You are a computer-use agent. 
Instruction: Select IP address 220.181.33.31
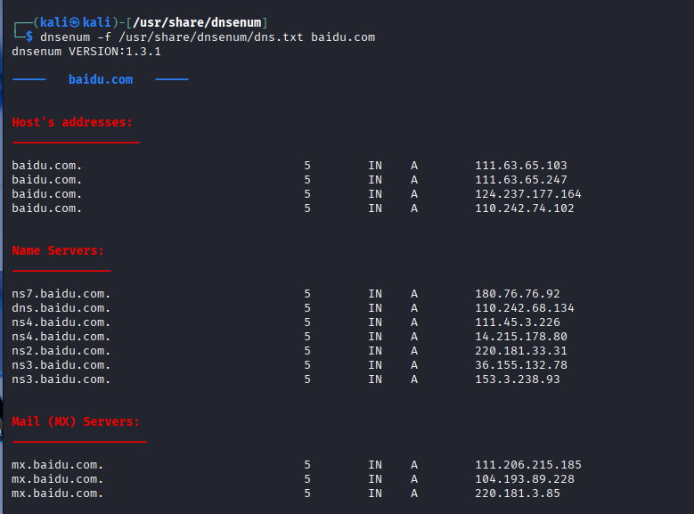click(521, 351)
